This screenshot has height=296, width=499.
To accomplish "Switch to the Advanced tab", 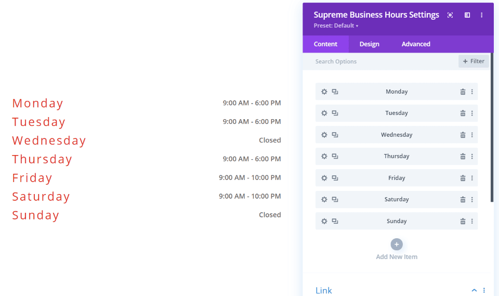I will coord(416,44).
